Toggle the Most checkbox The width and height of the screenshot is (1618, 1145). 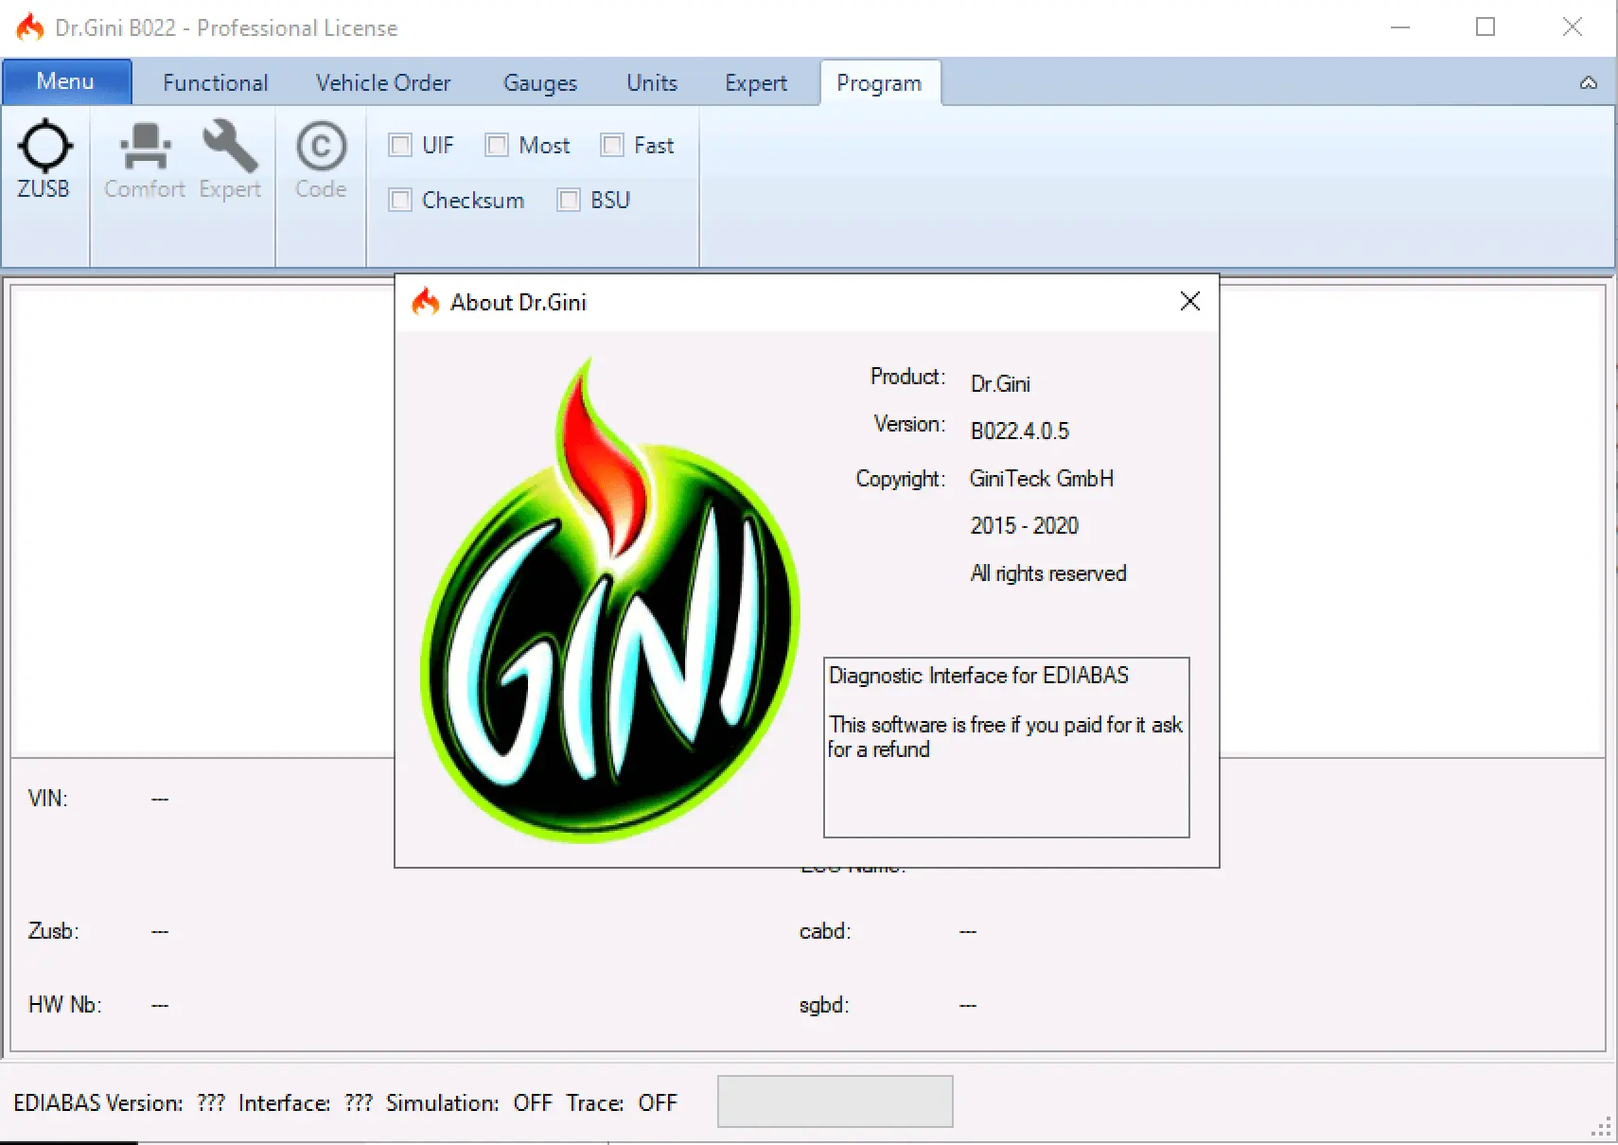(x=497, y=145)
